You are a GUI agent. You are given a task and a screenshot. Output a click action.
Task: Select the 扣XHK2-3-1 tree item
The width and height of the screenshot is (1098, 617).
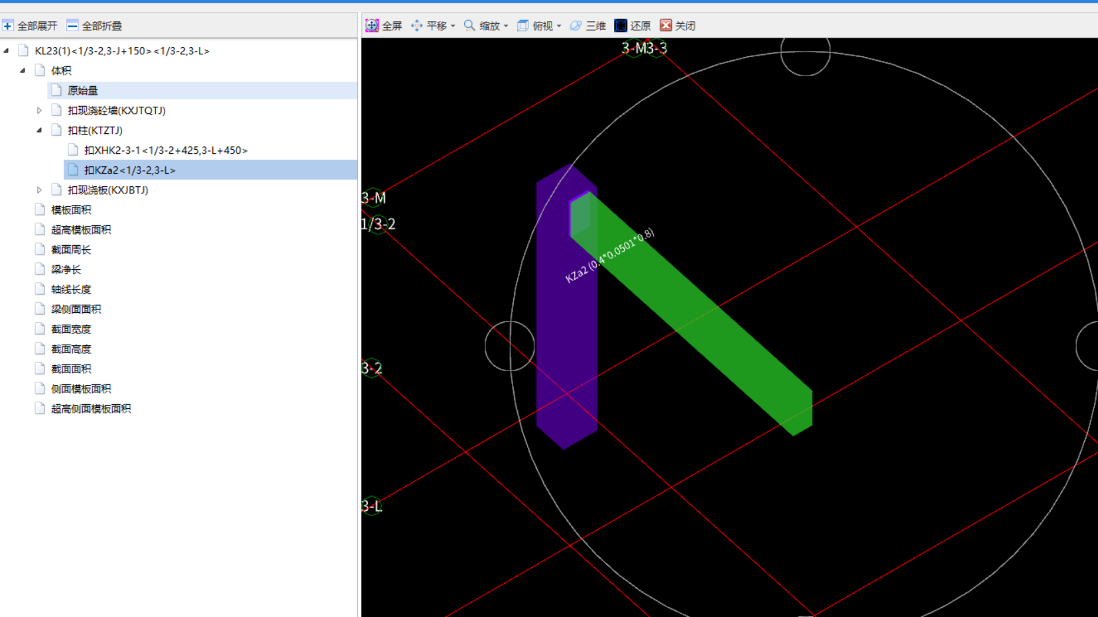tap(166, 150)
